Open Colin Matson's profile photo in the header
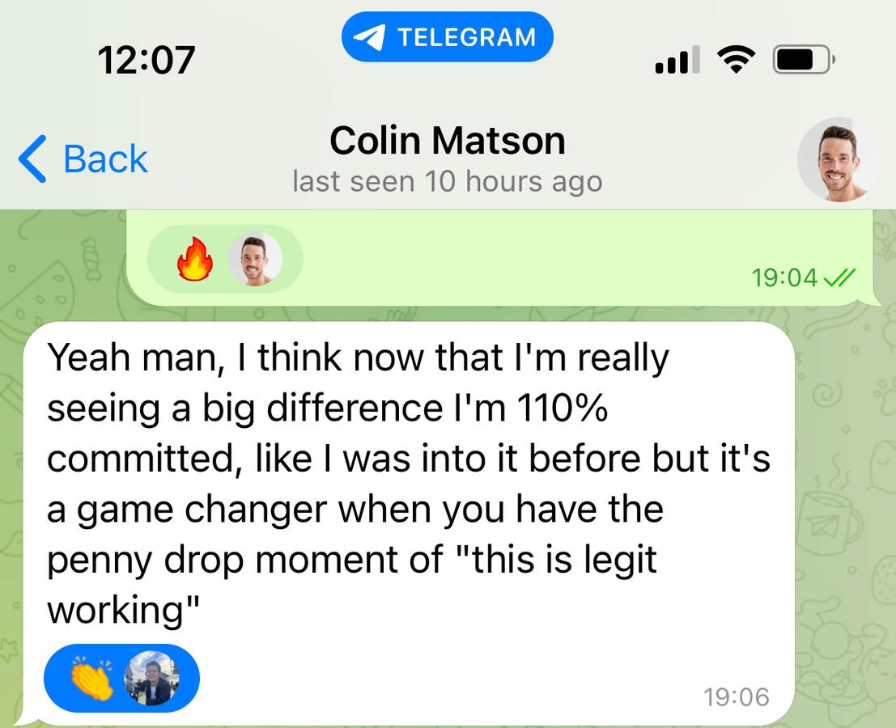896x728 pixels. [839, 160]
